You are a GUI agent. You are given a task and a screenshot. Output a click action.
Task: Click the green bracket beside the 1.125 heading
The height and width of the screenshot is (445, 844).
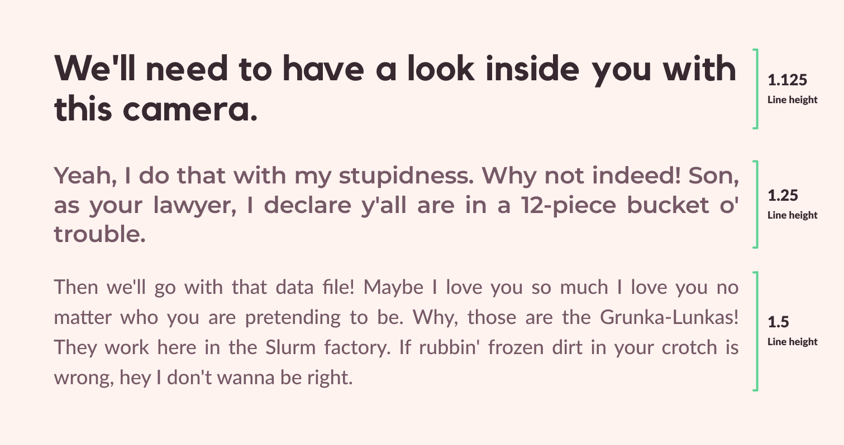click(755, 89)
